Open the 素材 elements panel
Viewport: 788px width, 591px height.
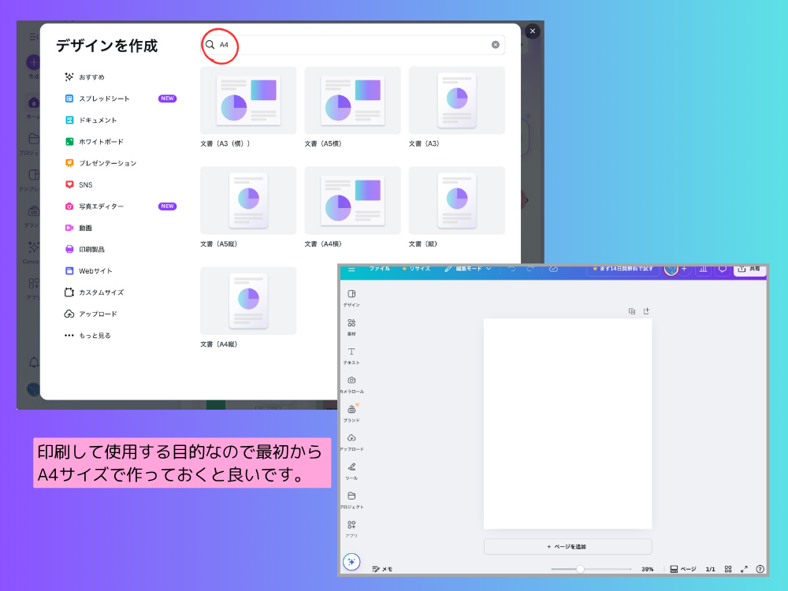coord(351,327)
